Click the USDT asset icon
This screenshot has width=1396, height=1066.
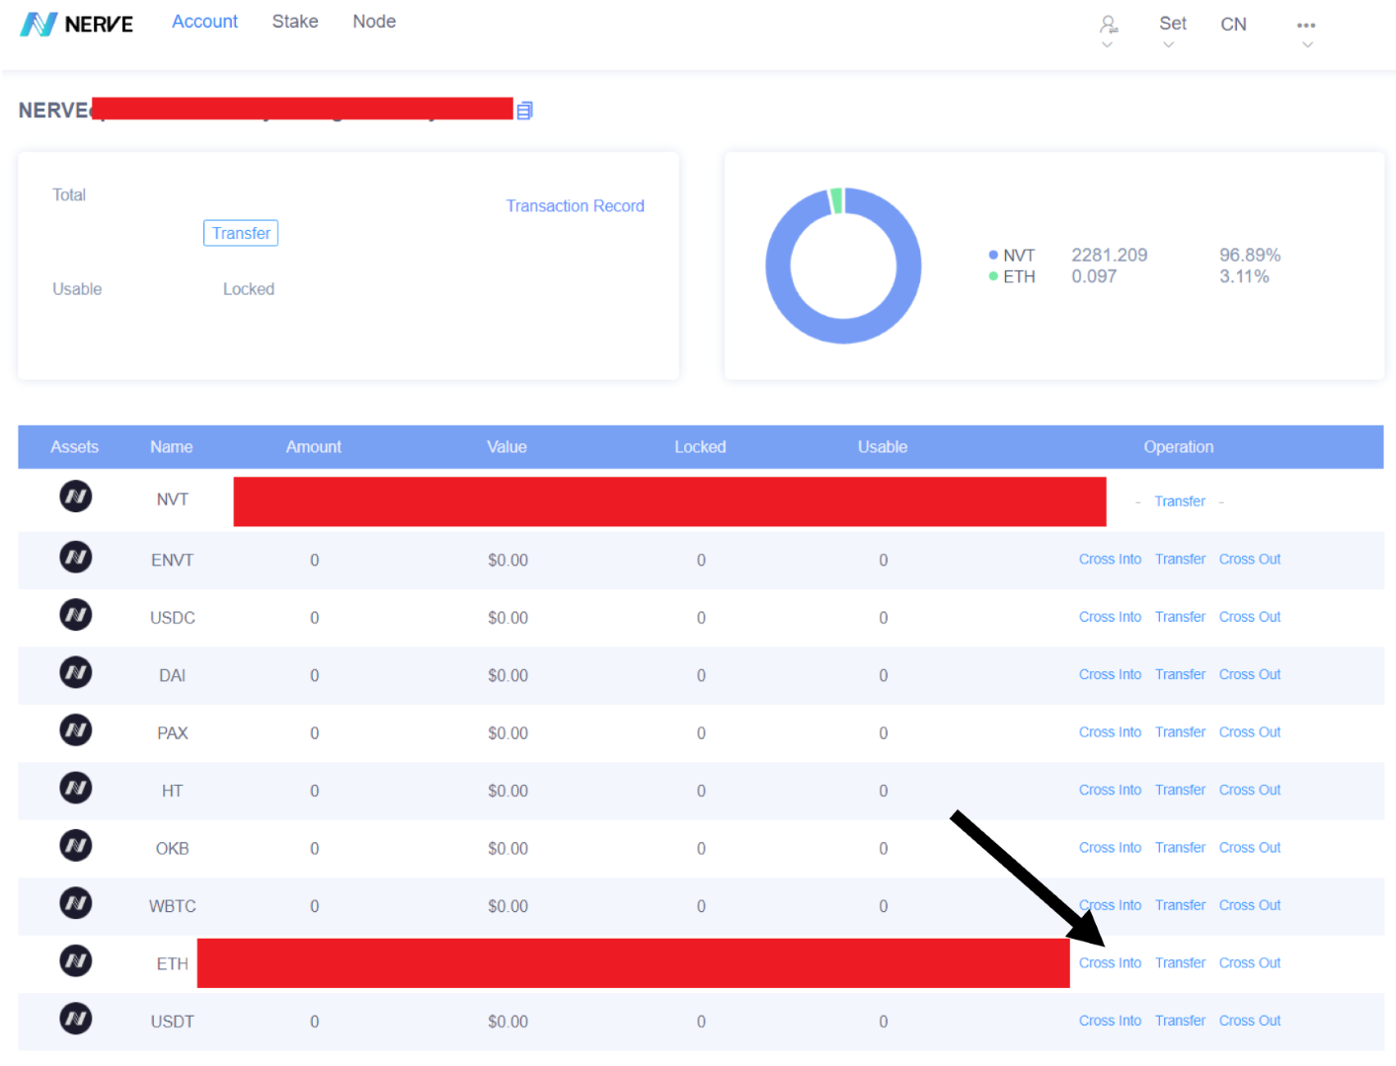pyautogui.click(x=76, y=1020)
